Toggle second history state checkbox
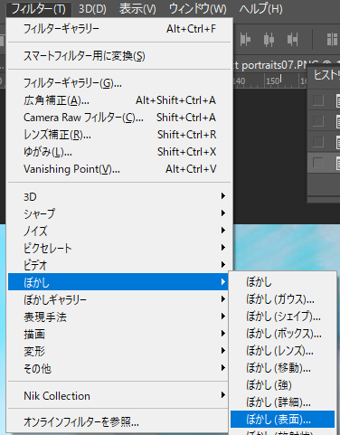 (318, 121)
